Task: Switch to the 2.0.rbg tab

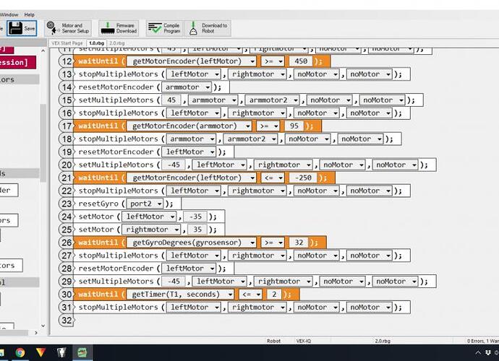Action: [117, 43]
